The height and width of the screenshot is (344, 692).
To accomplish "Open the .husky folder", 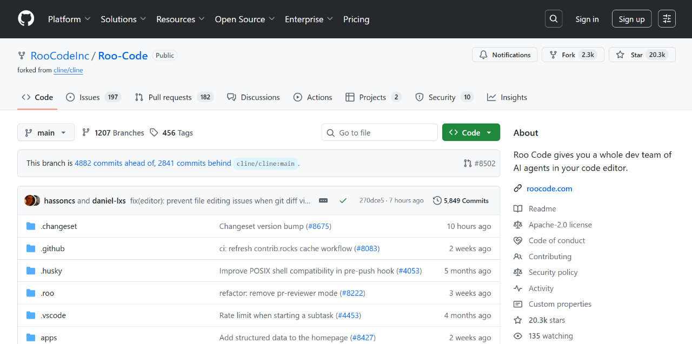I will 51,271.
